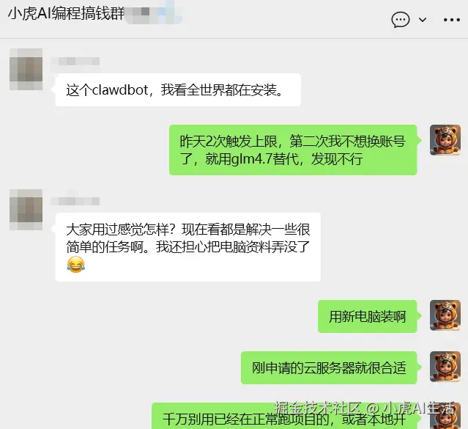
Task: Click blurred member count beside group title
Action: [x=152, y=12]
